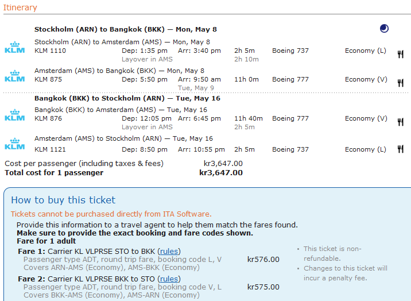
Task: Click meal icon for the KLM 1121 flight
Action: click(400, 149)
